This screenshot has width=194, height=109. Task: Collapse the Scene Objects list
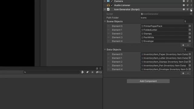[x=105, y=21]
